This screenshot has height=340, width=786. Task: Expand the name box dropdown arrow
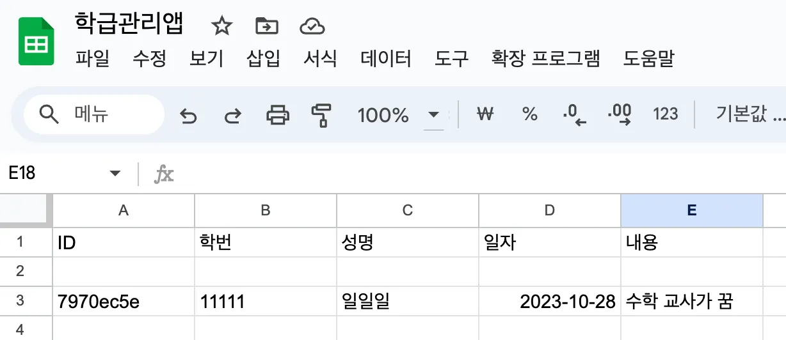pos(115,173)
